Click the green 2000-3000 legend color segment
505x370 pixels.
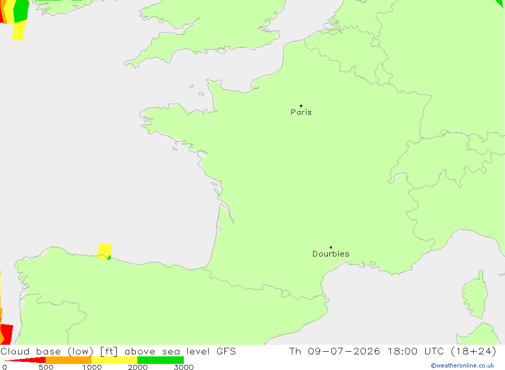pyautogui.click(x=161, y=360)
